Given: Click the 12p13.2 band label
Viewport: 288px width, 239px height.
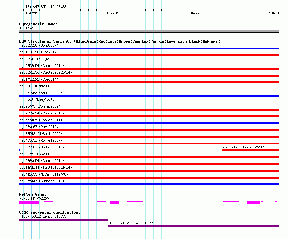Looking at the screenshot, I should [26, 28].
